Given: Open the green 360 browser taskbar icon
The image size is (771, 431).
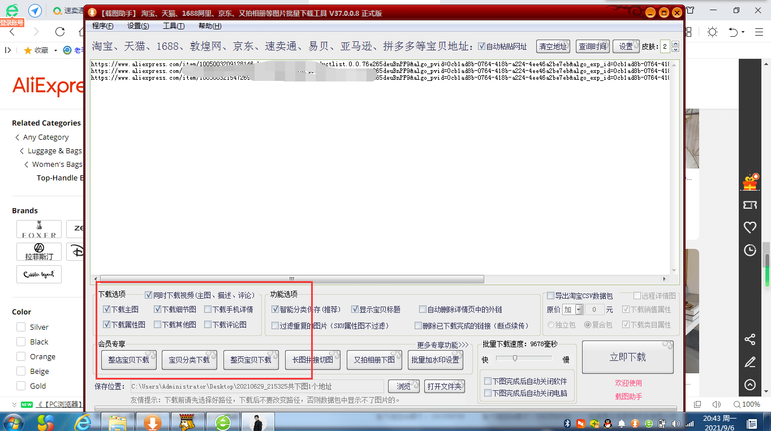Looking at the screenshot, I should 223,423.
